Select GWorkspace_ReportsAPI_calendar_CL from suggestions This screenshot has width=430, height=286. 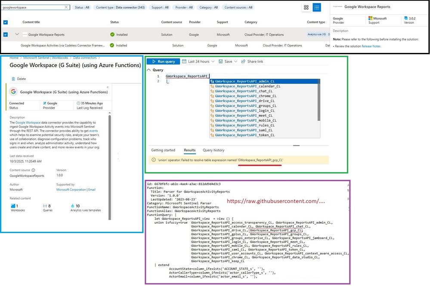point(247,86)
